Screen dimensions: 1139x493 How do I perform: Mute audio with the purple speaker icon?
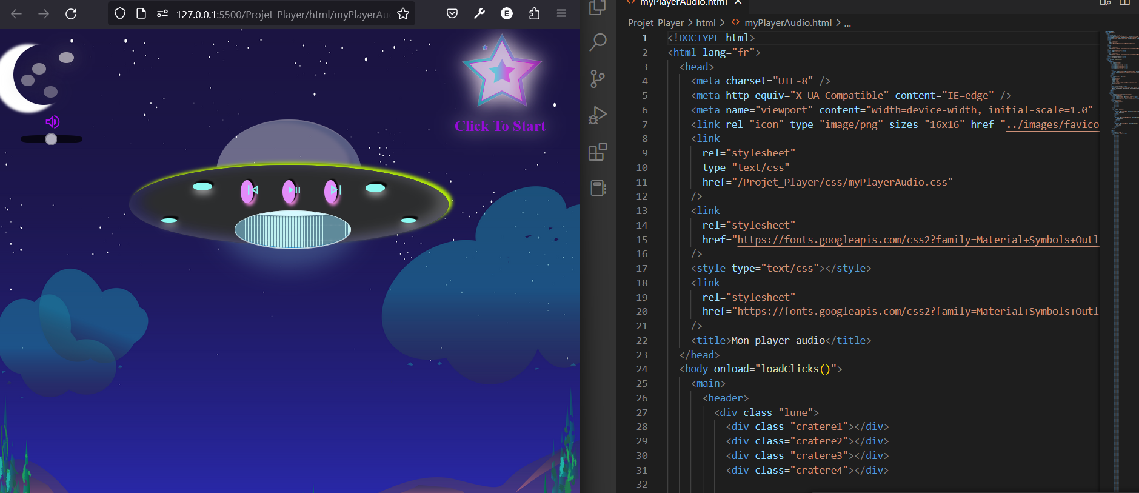53,122
